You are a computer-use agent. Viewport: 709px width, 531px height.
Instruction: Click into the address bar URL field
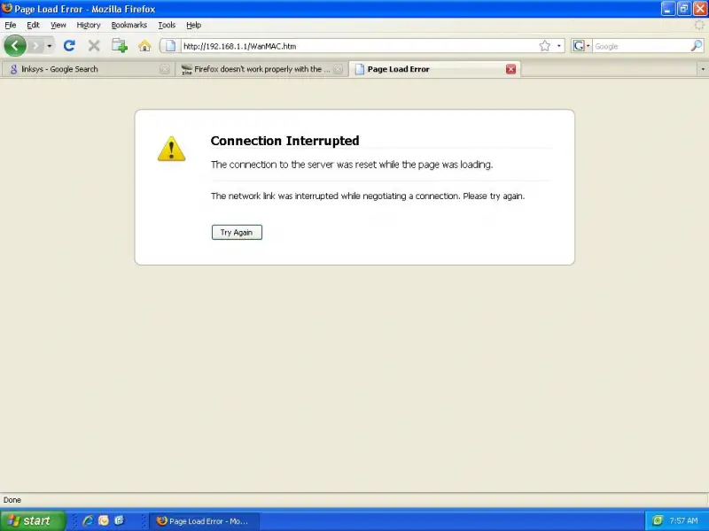pyautogui.click(x=354, y=45)
